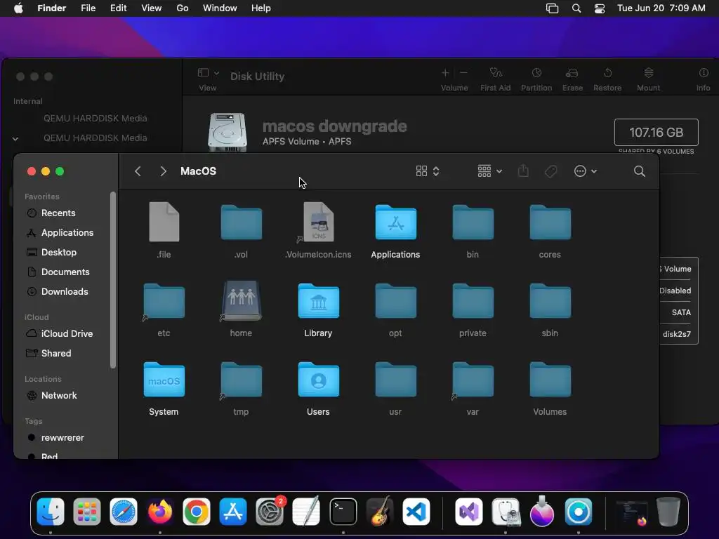Image resolution: width=719 pixels, height=539 pixels.
Task: Open the more actions ellipsis dropdown
Action: (x=585, y=171)
